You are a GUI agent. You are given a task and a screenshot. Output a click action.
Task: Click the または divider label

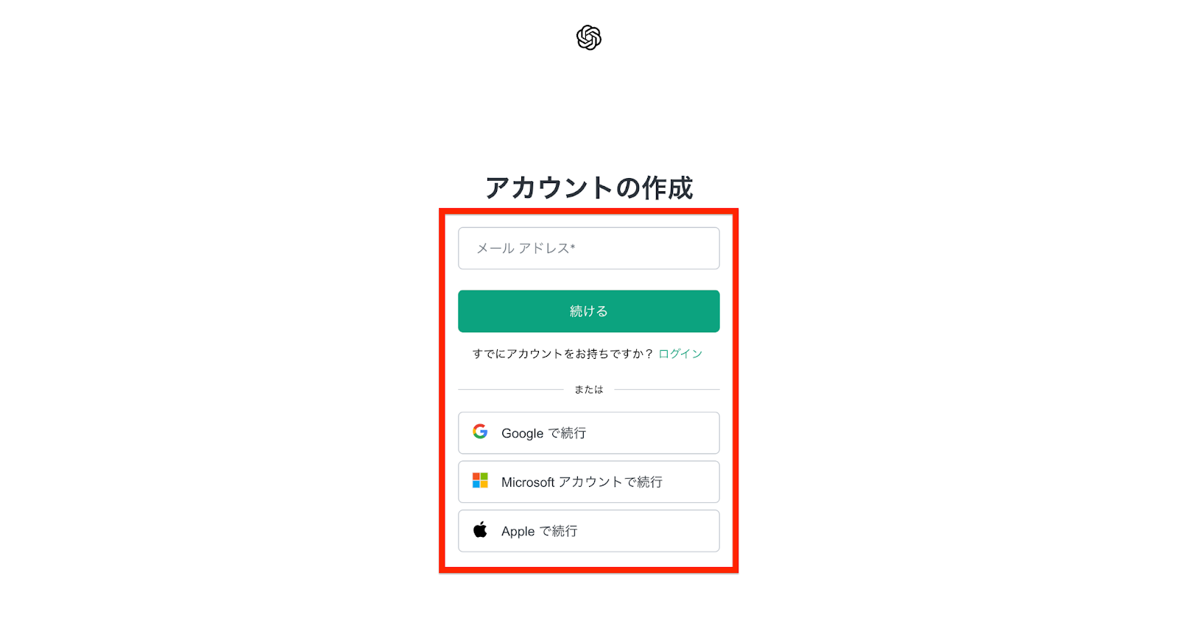[x=589, y=390]
